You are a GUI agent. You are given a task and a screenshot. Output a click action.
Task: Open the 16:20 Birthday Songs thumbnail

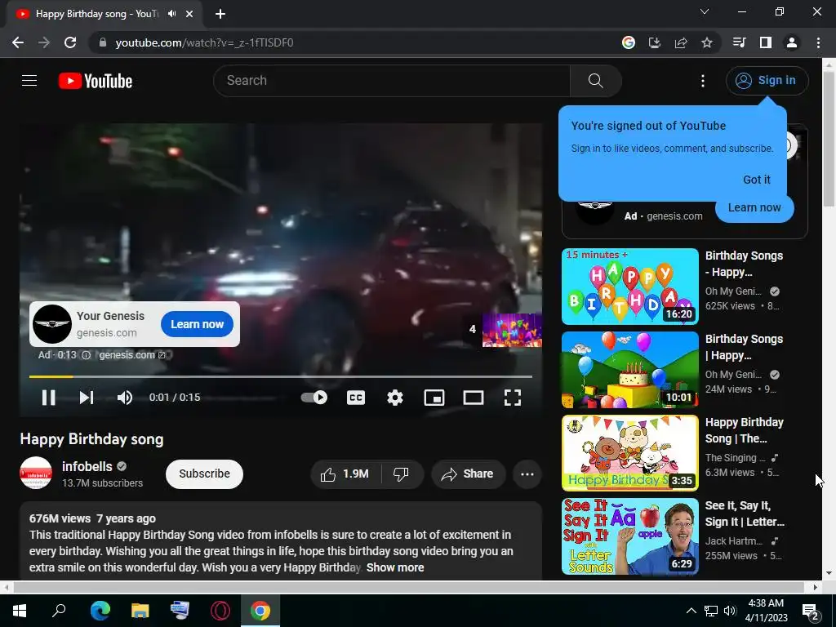point(629,287)
